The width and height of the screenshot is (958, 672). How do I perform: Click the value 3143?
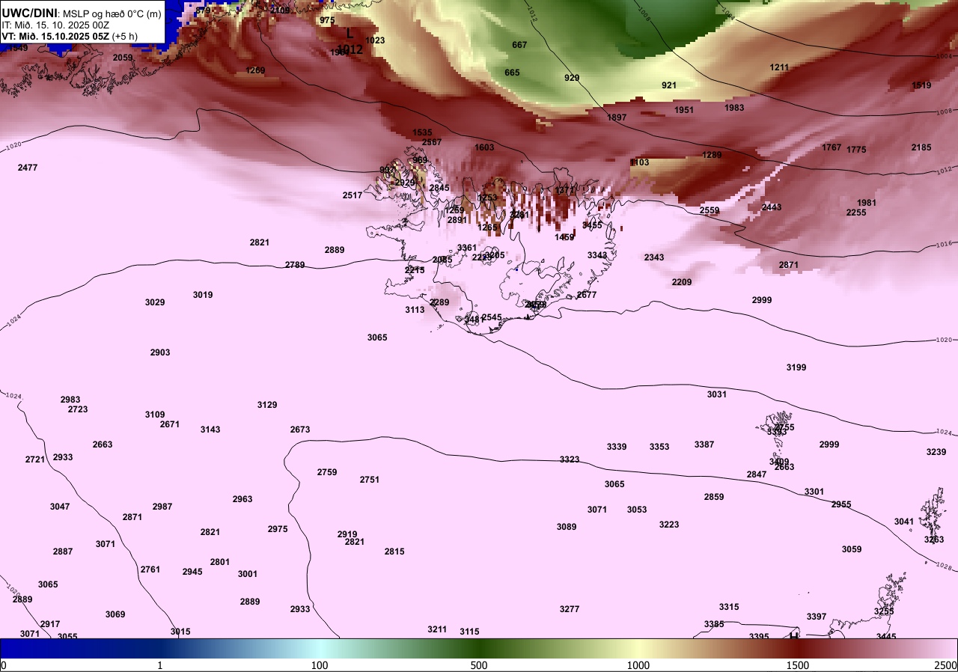(x=210, y=430)
